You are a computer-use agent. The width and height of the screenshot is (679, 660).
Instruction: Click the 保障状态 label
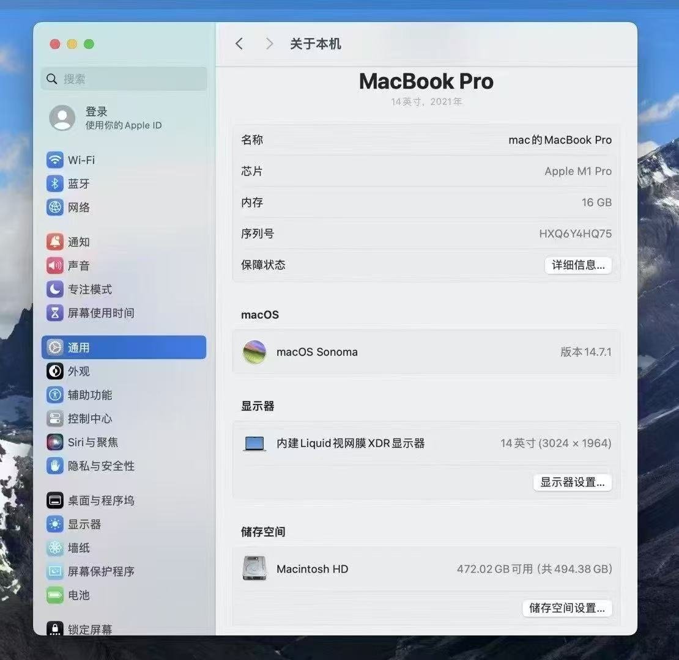pyautogui.click(x=263, y=265)
